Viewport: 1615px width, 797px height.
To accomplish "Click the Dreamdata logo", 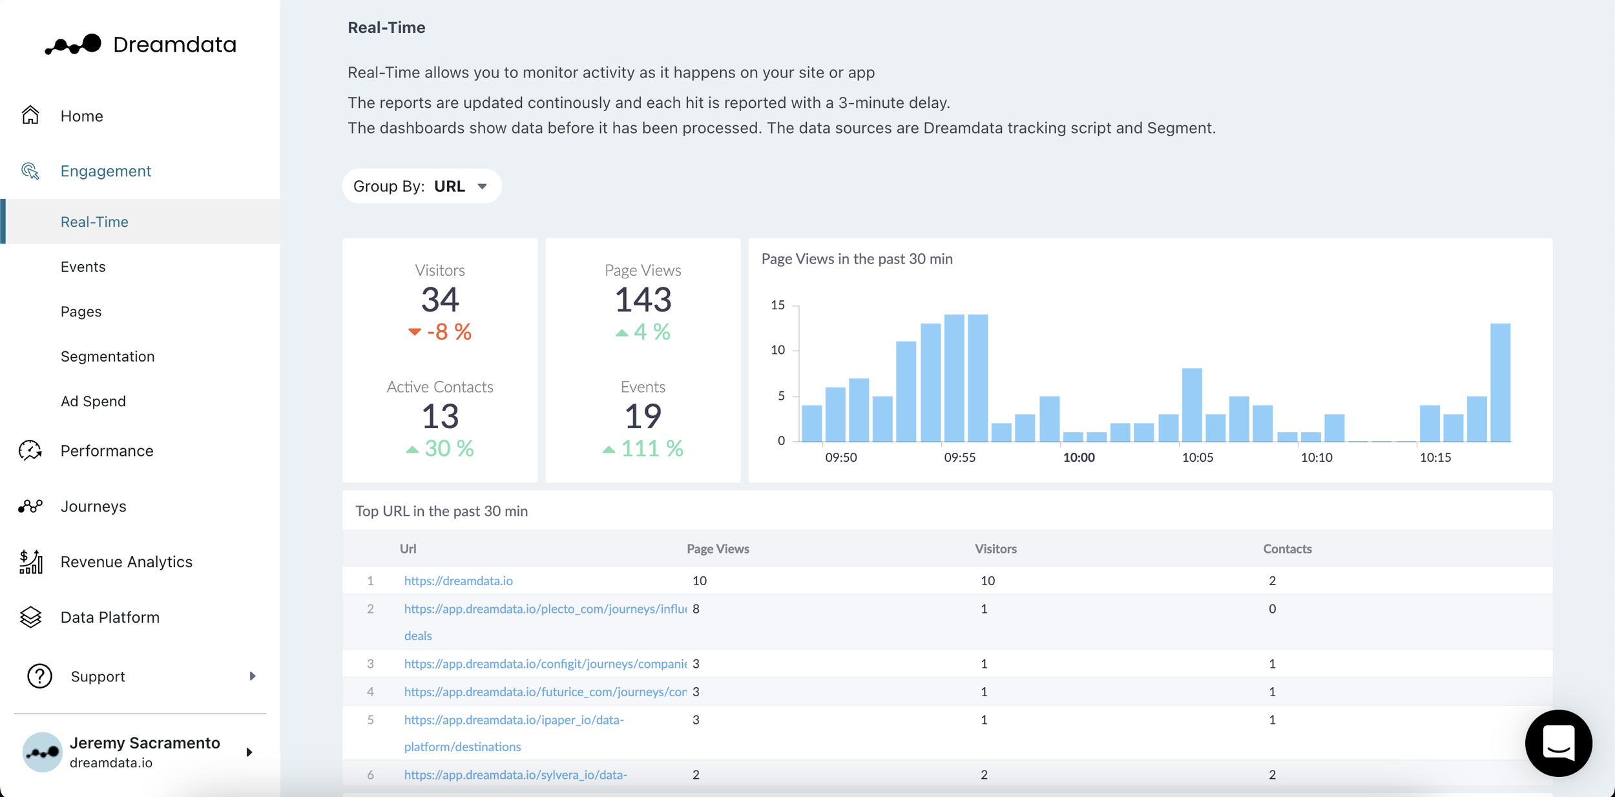I will [140, 44].
